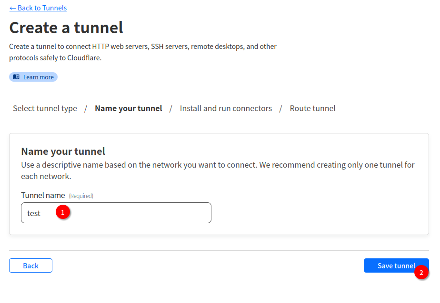
Task: Click the Name your tunnel card heading
Action: 63,151
